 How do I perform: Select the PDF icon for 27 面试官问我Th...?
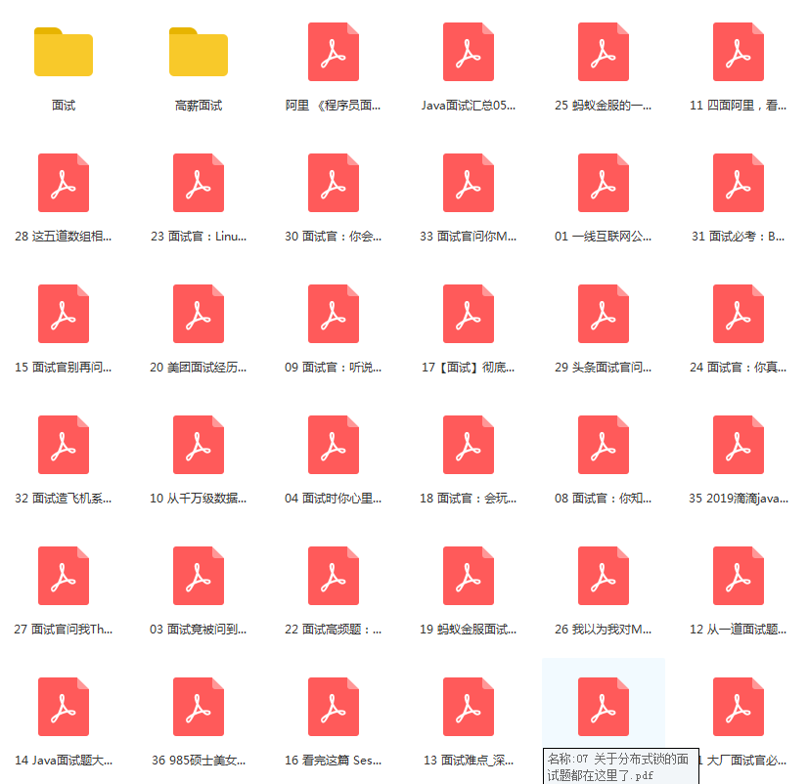coord(64,576)
